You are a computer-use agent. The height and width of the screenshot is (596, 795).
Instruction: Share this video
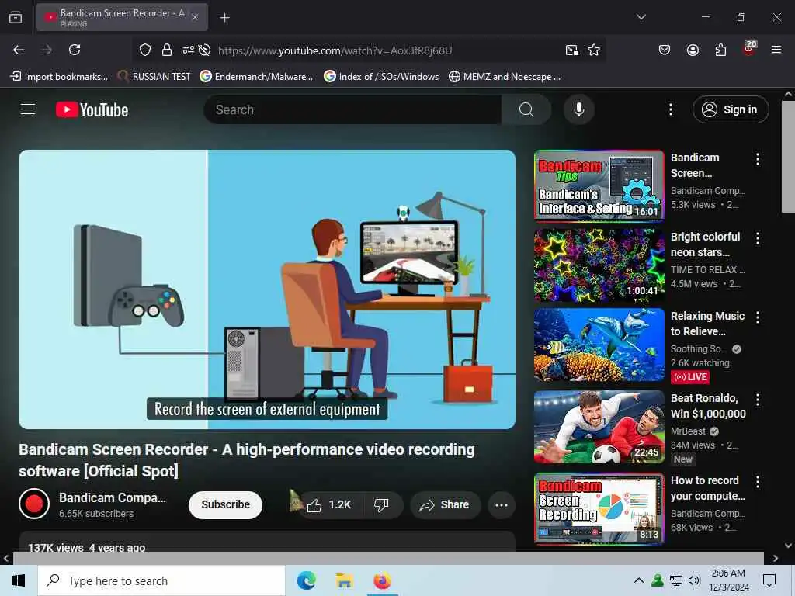point(445,504)
